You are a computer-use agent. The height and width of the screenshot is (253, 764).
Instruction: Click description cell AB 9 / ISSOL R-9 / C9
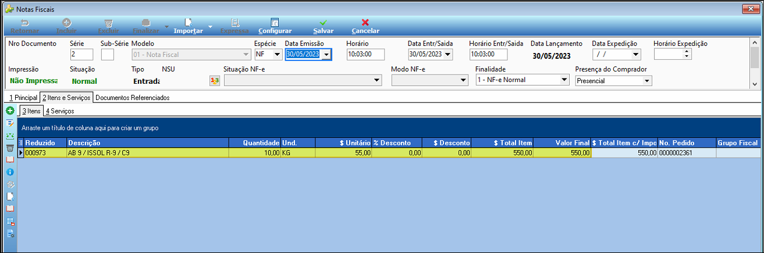point(147,153)
